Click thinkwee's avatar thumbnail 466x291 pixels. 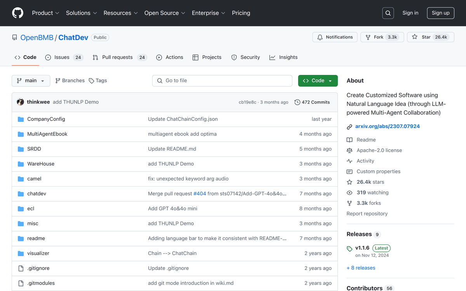21,102
